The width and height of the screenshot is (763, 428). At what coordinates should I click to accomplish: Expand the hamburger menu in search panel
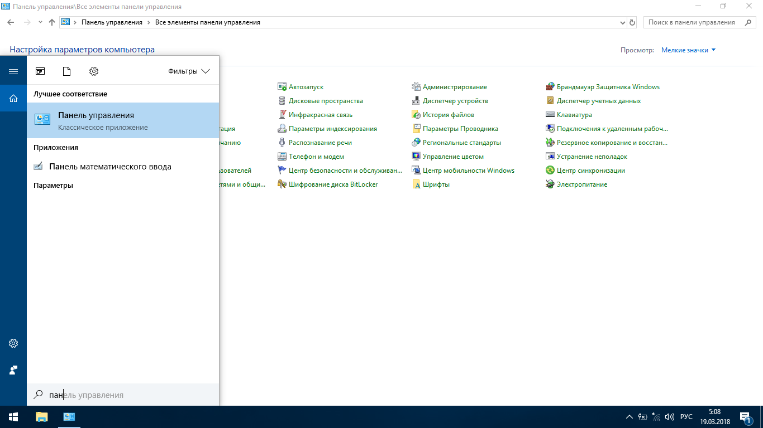click(x=13, y=71)
